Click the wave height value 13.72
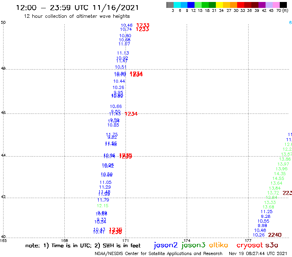Screen dimensions: 292x257 coord(273,193)
